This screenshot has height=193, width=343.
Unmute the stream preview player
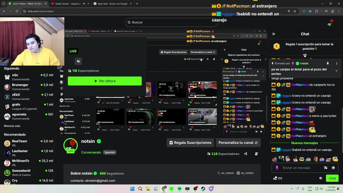coord(78,61)
